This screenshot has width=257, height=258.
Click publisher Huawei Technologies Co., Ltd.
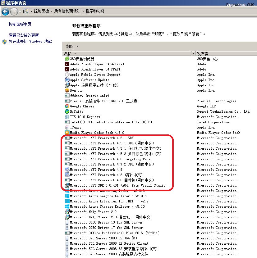(224, 111)
